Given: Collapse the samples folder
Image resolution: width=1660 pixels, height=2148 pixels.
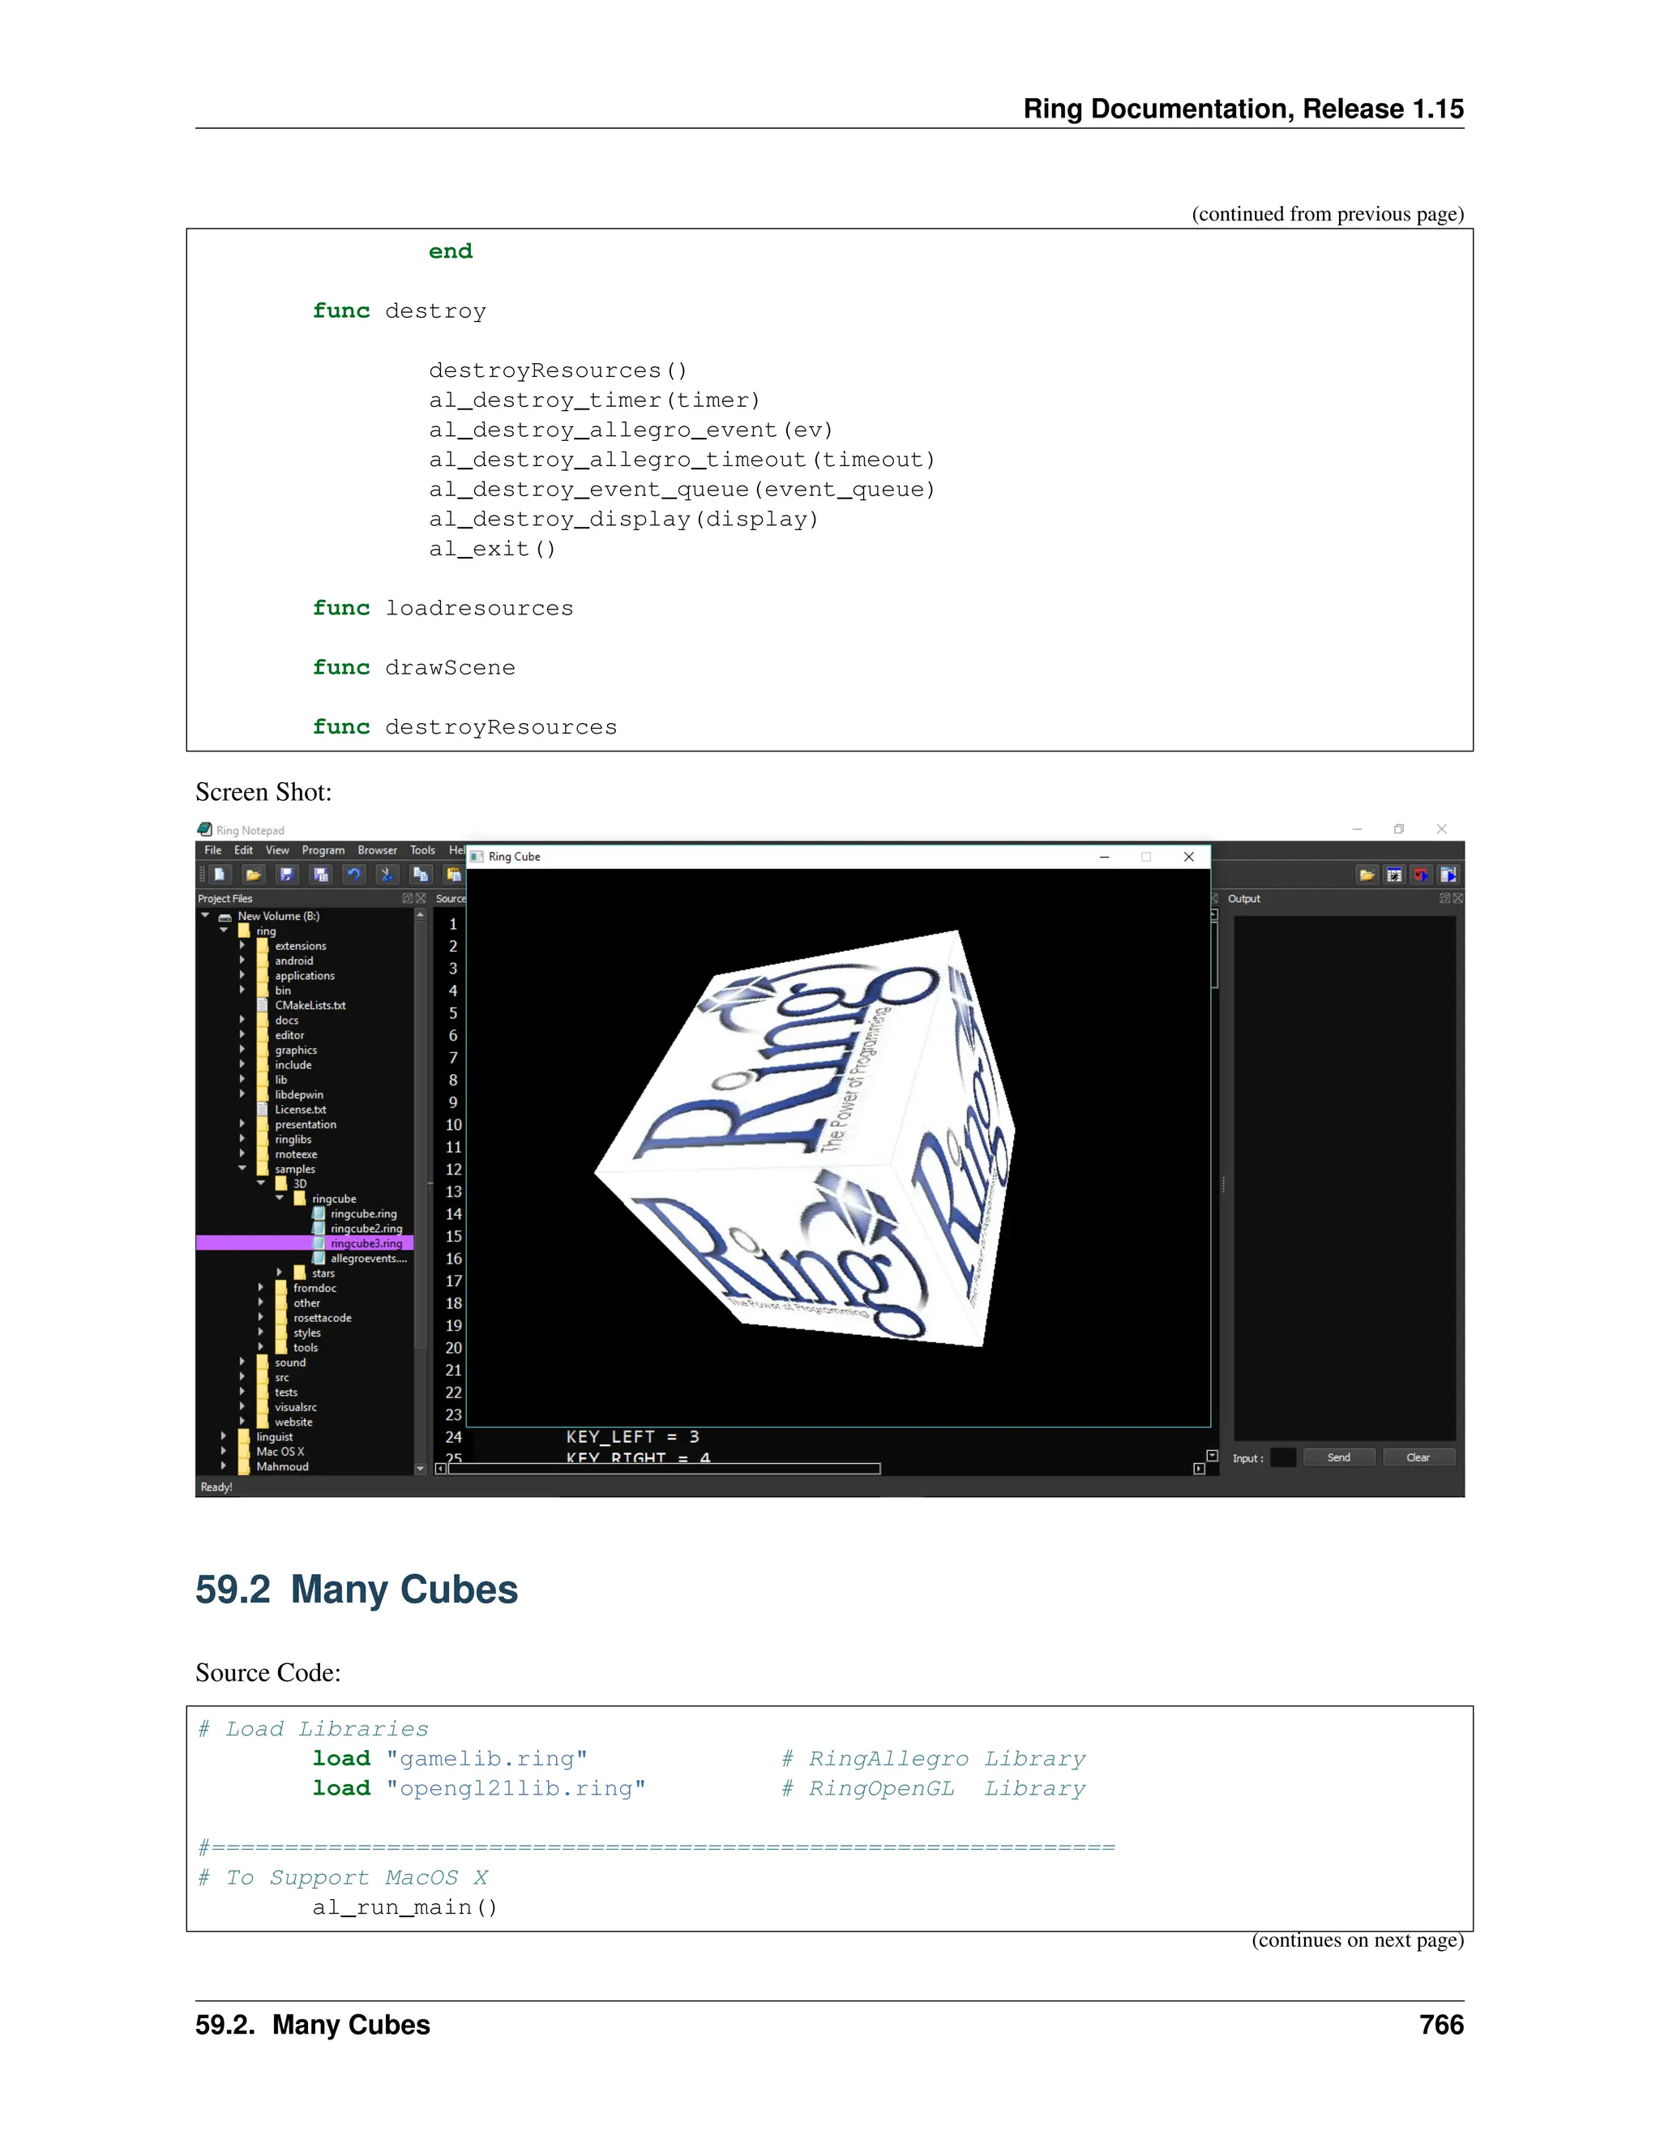Looking at the screenshot, I should coord(242,1168).
